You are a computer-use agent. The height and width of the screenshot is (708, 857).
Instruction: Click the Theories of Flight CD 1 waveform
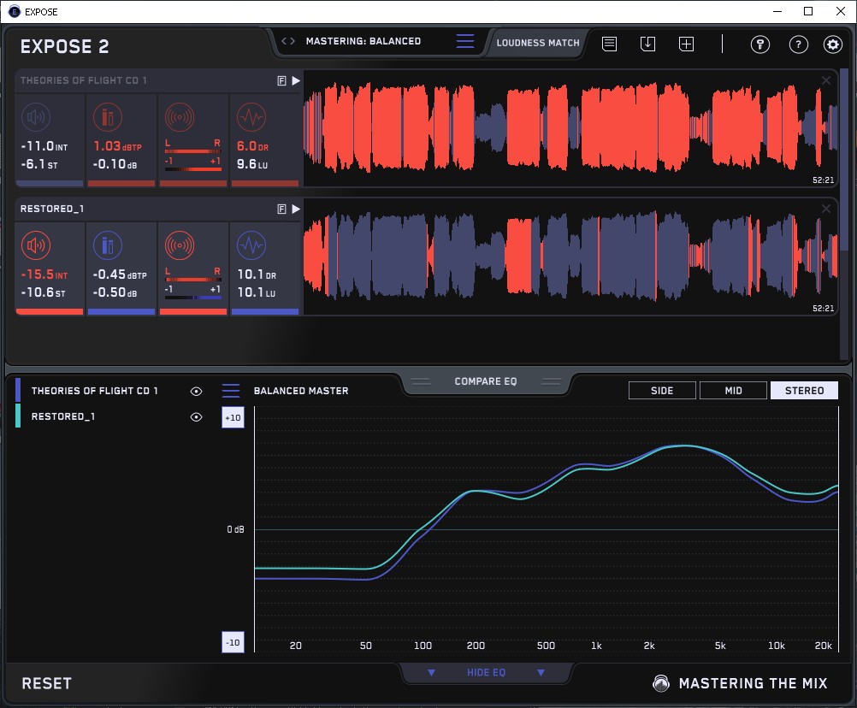570,128
